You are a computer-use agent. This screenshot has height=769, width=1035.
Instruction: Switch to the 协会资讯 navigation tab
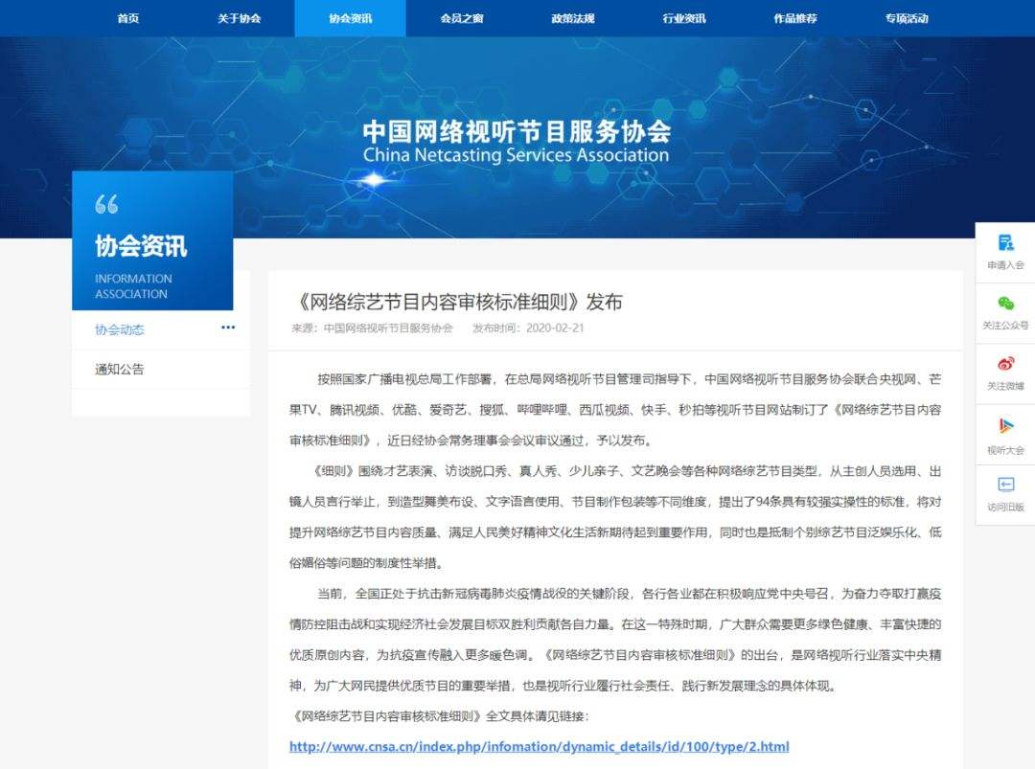click(350, 17)
